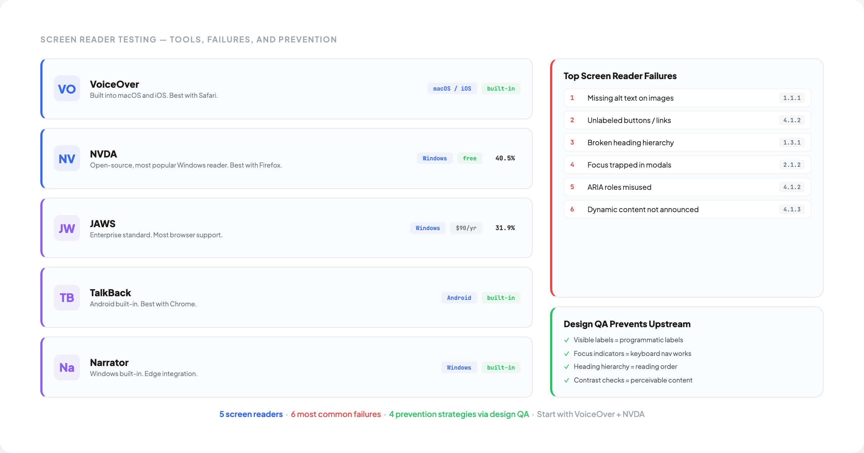Click the 1.1.1 criterion badge
The image size is (864, 453).
[792, 98]
